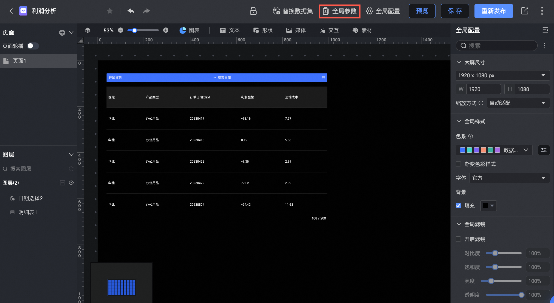Click the calendar icon in the date picker

pyautogui.click(x=323, y=78)
